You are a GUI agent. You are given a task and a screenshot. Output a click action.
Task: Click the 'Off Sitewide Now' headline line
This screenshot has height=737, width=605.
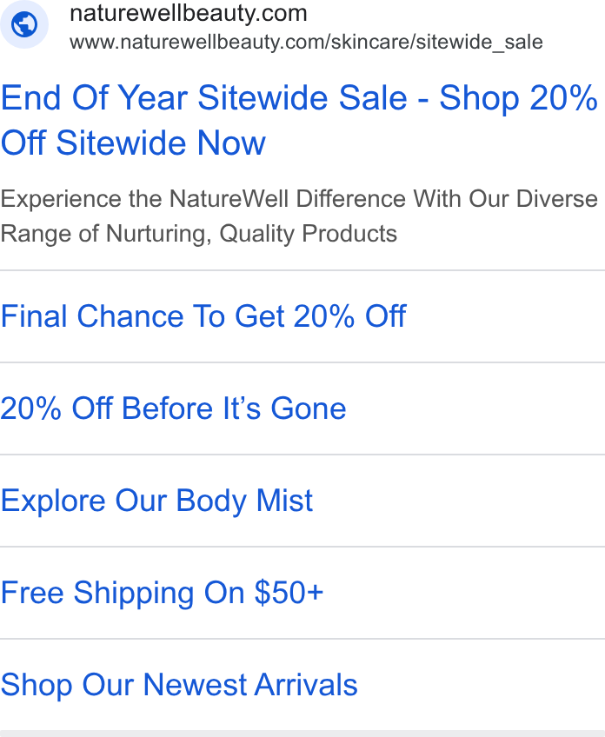click(133, 143)
